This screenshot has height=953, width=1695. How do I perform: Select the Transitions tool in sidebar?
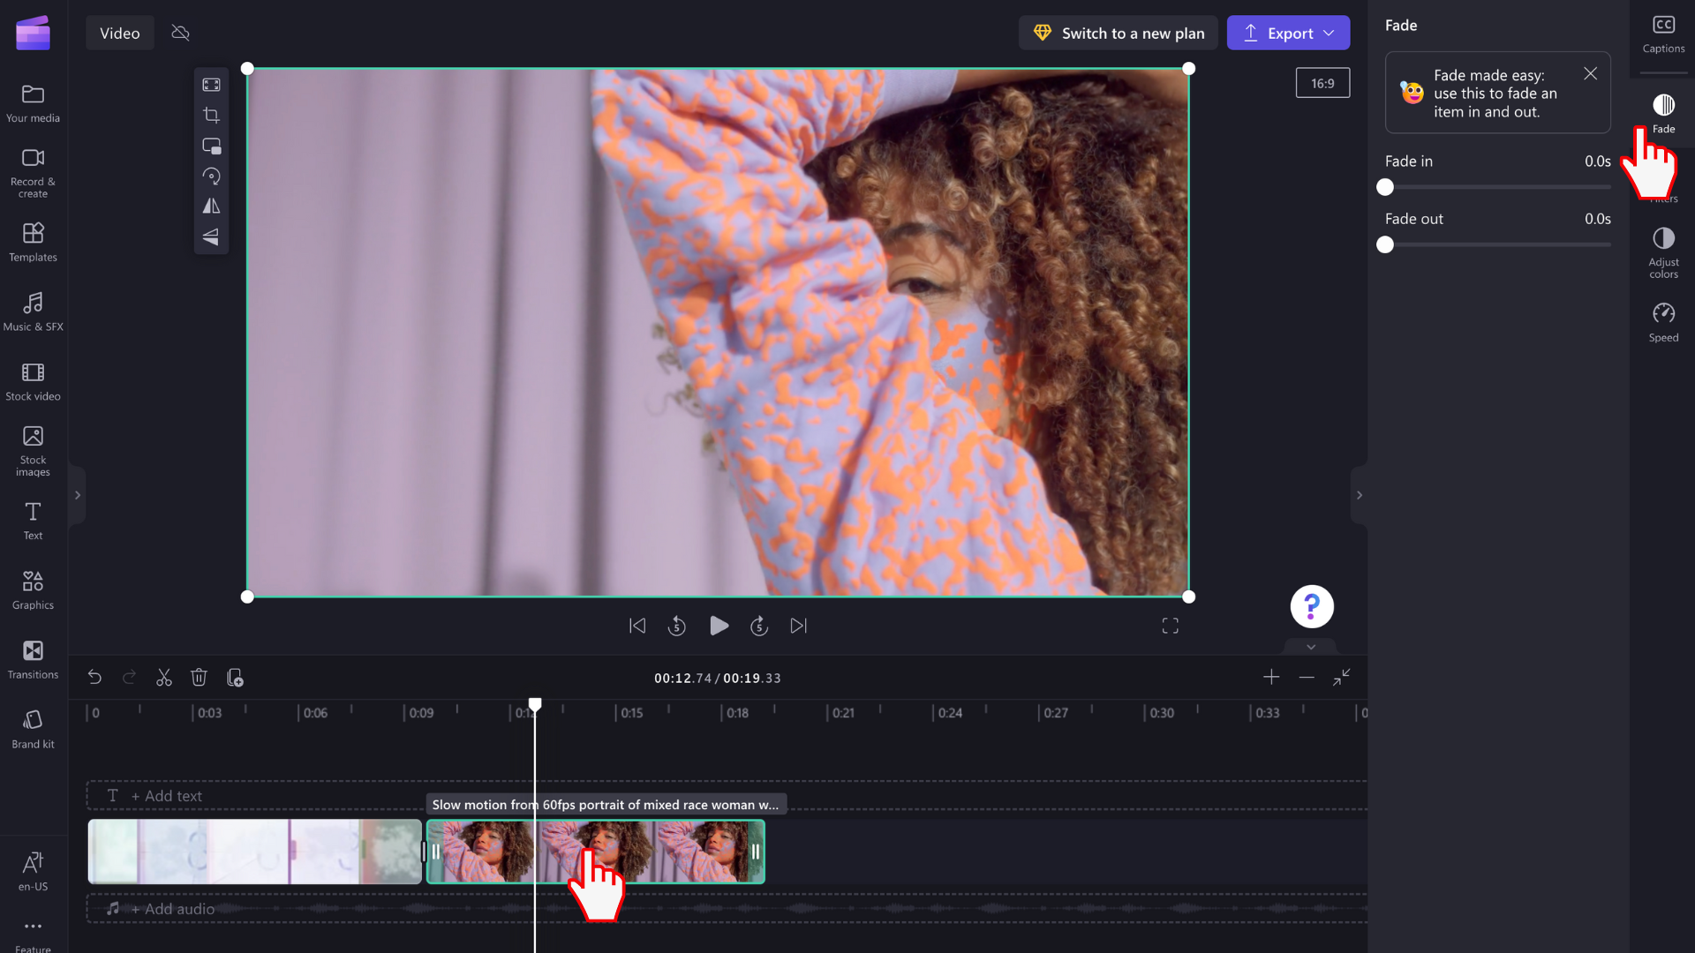[33, 657]
